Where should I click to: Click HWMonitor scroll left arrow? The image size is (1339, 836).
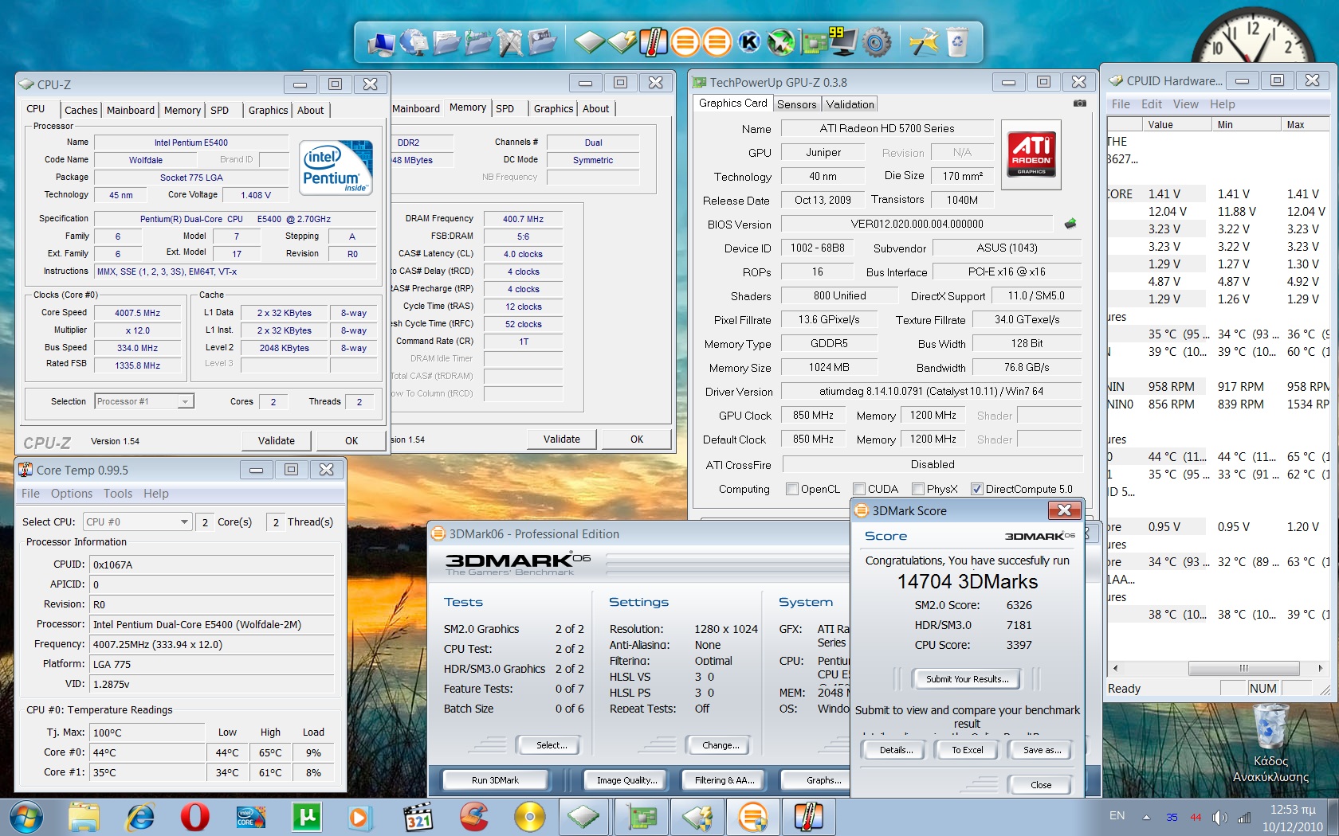point(1115,668)
